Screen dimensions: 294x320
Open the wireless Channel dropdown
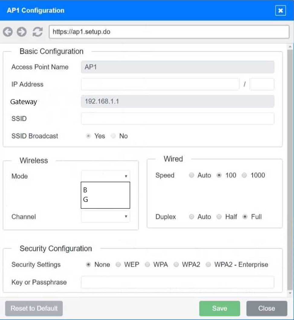click(x=105, y=217)
